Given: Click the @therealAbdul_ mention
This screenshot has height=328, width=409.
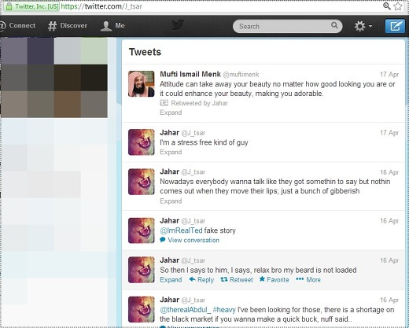Looking at the screenshot, I should 186,310.
